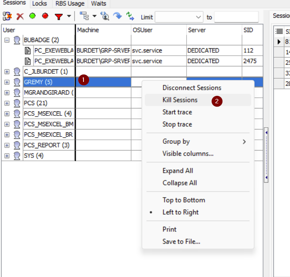Open the dropdown arrow beside tree grouping icon
Screen dimensions: 290x277
click(x=95, y=16)
